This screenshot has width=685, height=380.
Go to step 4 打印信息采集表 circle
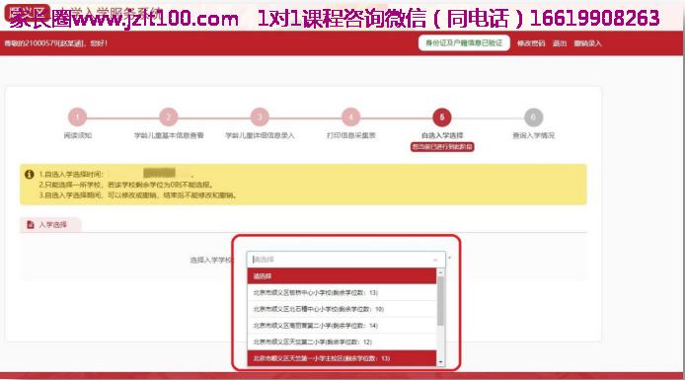tap(350, 117)
